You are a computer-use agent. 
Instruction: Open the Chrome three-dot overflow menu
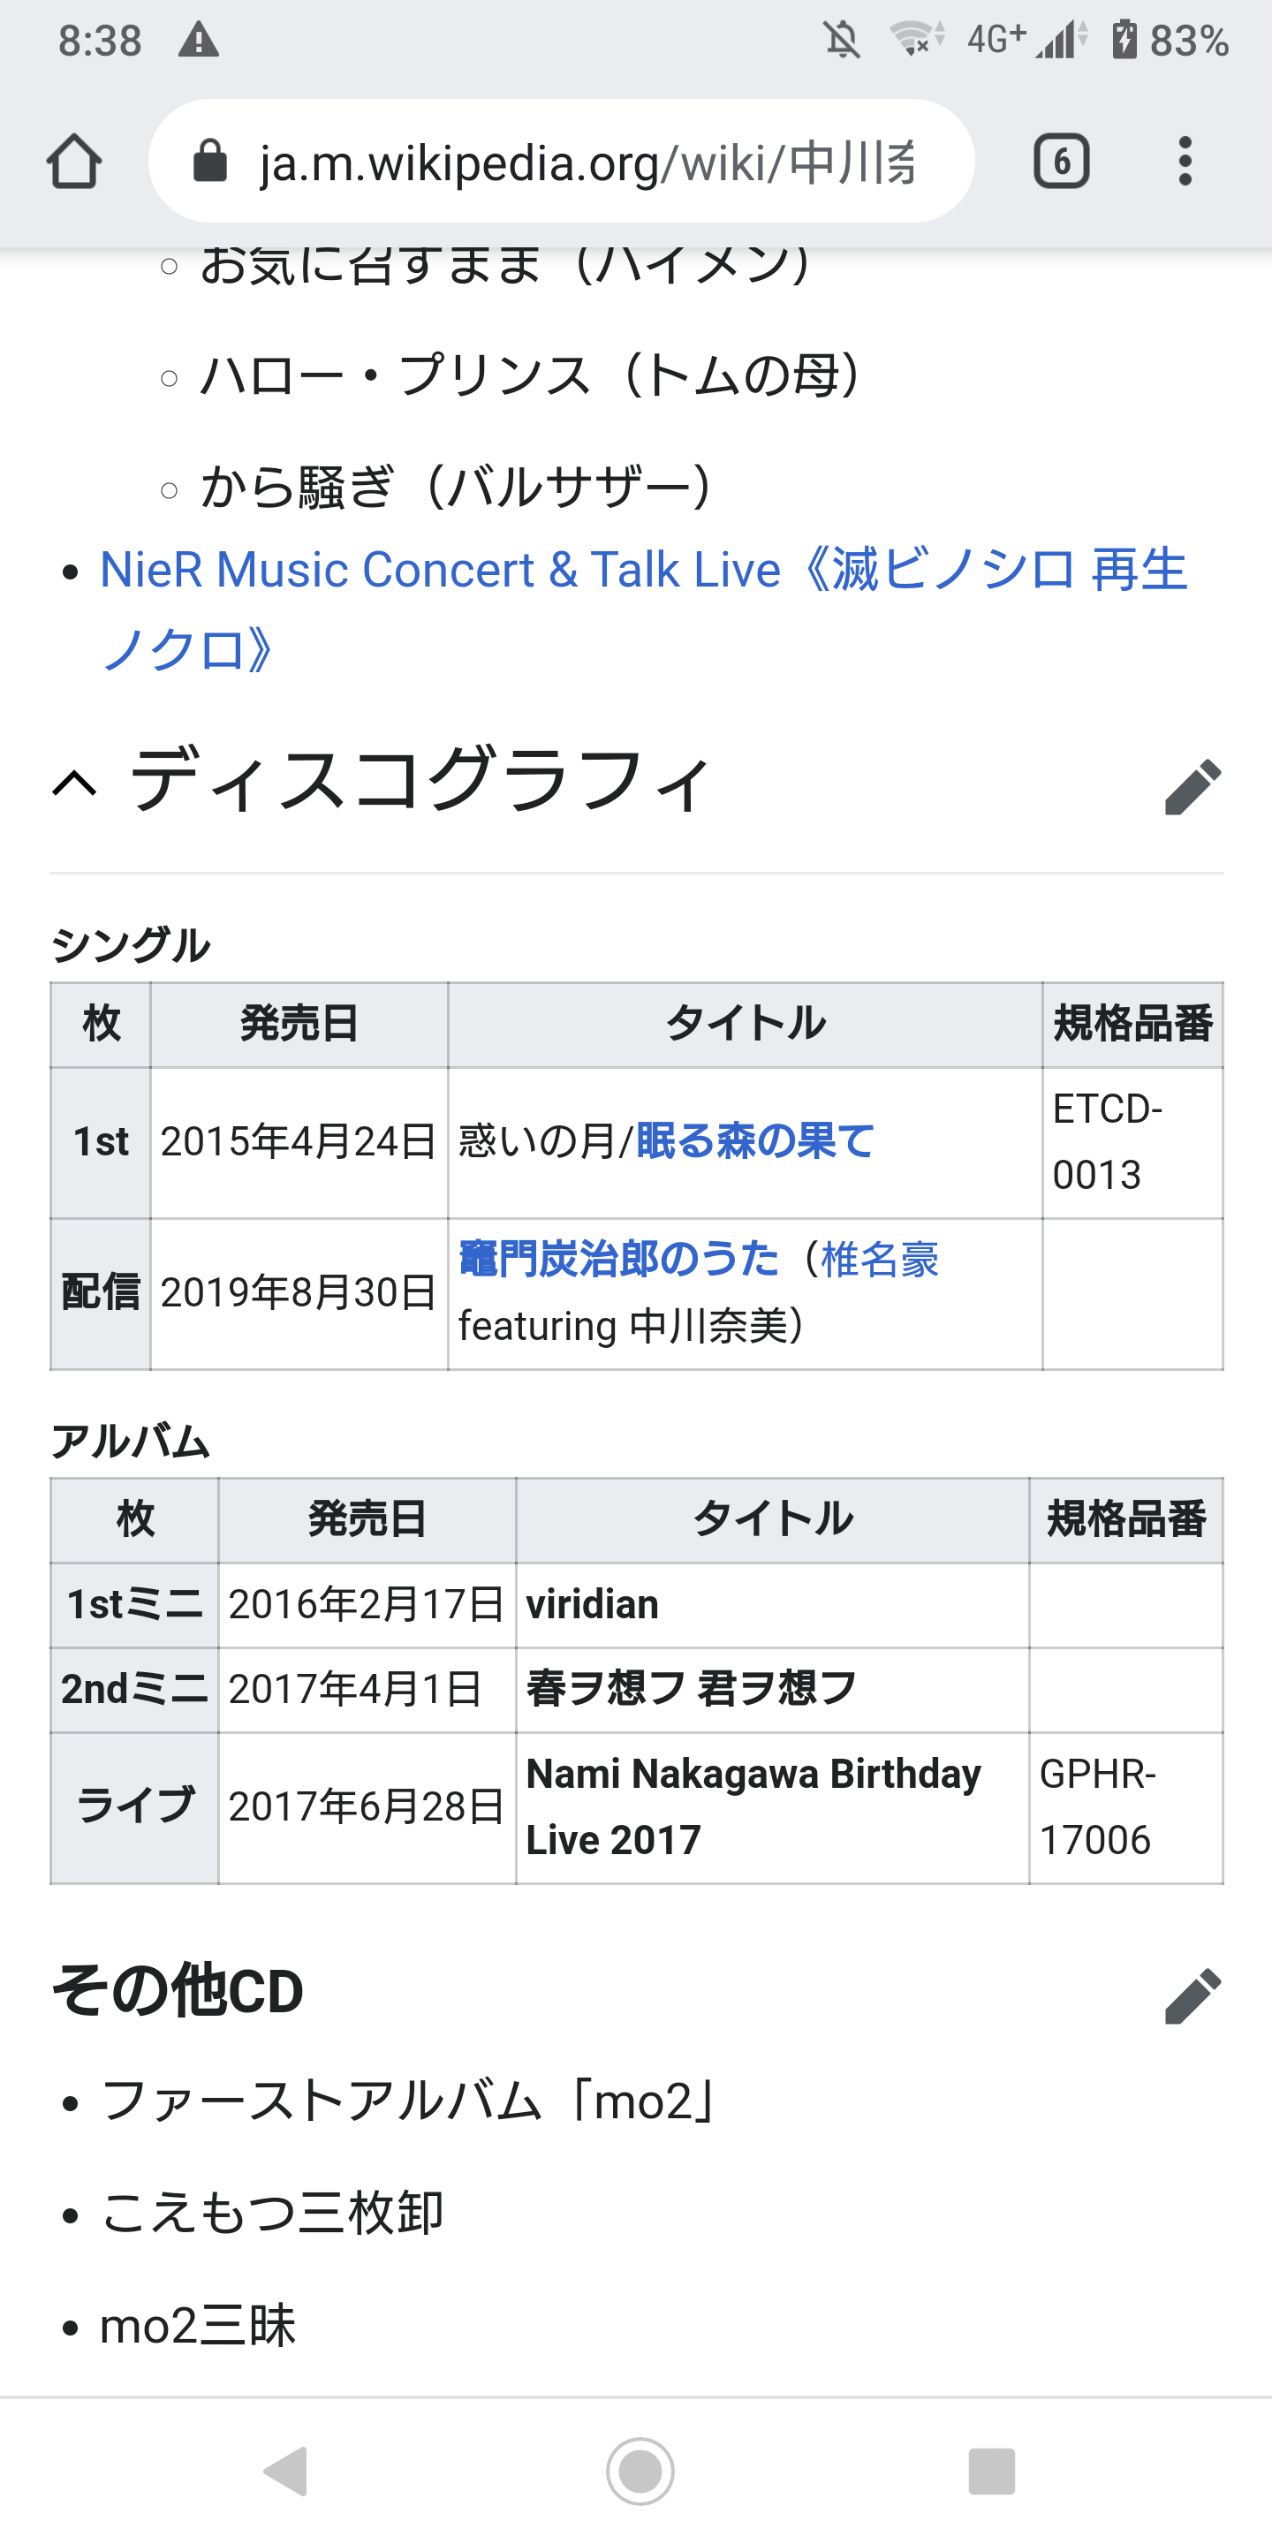coord(1185,161)
